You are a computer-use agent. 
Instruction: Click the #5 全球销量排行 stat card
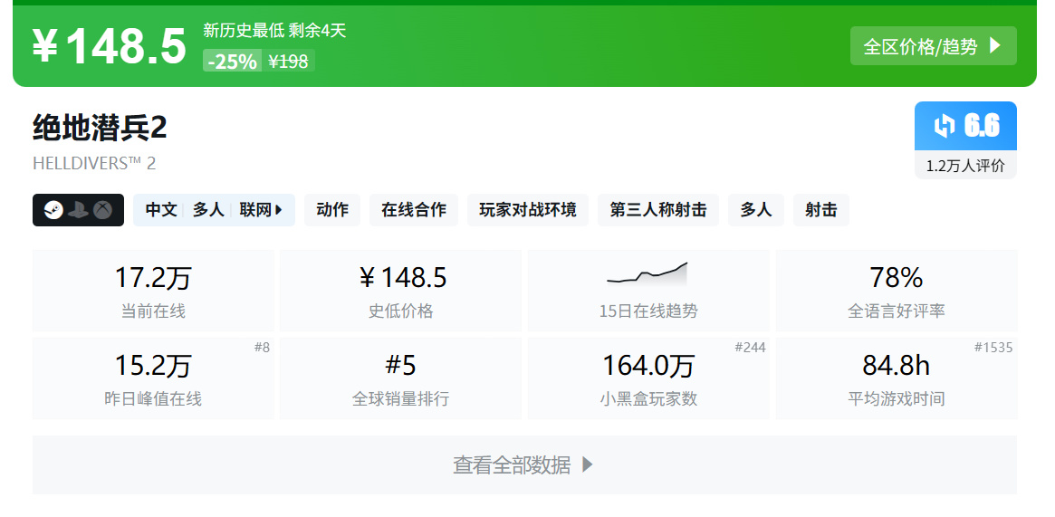pyautogui.click(x=401, y=378)
